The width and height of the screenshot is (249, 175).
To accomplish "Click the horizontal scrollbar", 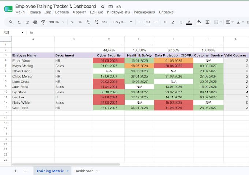I will click(66, 164).
